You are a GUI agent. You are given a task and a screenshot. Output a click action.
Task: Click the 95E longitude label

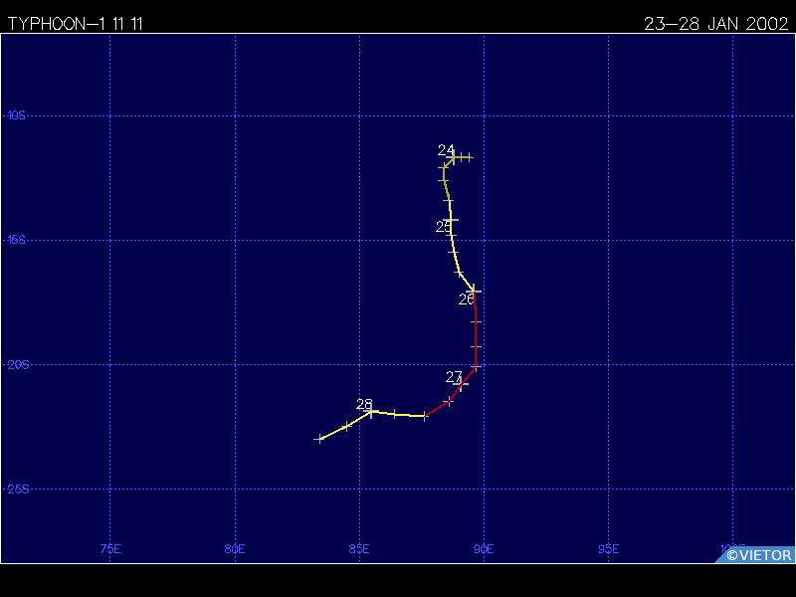pos(608,549)
